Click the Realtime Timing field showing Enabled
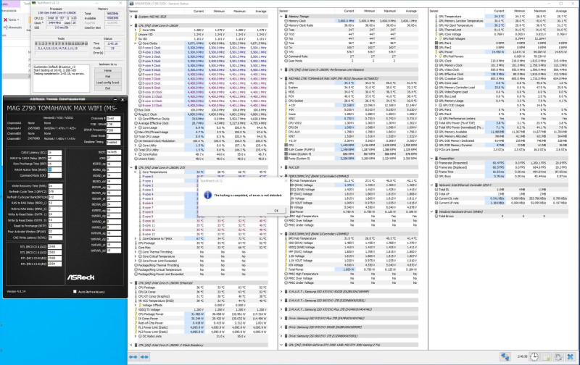 coord(114,142)
